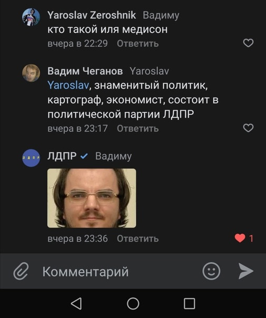Viewport: 266px width, 318px height.
Task: Tap the Android back triangle button
Action: (x=76, y=304)
